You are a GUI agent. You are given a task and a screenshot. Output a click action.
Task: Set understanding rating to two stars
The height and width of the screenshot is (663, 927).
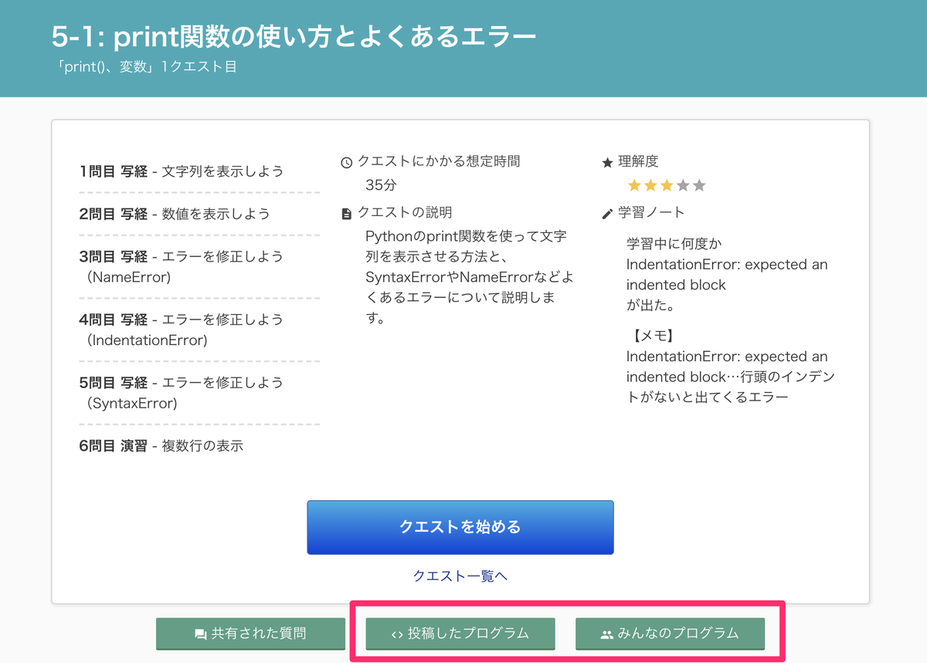coord(650,185)
